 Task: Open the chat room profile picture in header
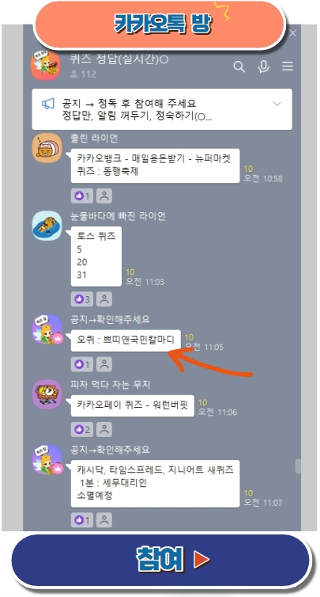(x=46, y=65)
